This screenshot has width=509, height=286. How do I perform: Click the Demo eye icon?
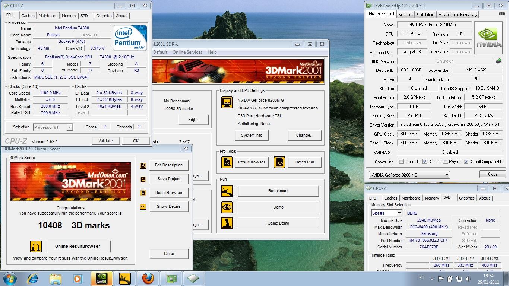pos(227,207)
